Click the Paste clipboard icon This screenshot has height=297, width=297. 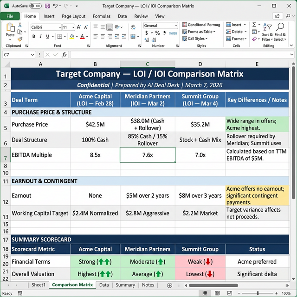[x=10, y=28]
